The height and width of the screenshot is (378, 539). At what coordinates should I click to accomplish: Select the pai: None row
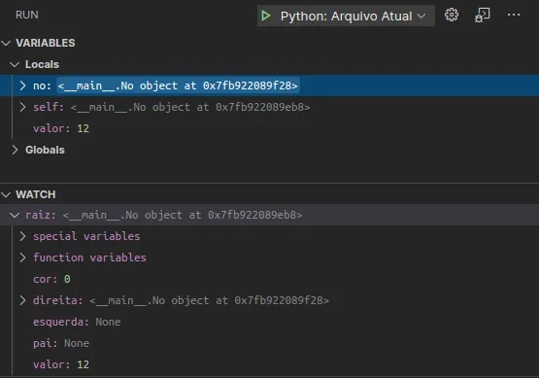coord(270,343)
